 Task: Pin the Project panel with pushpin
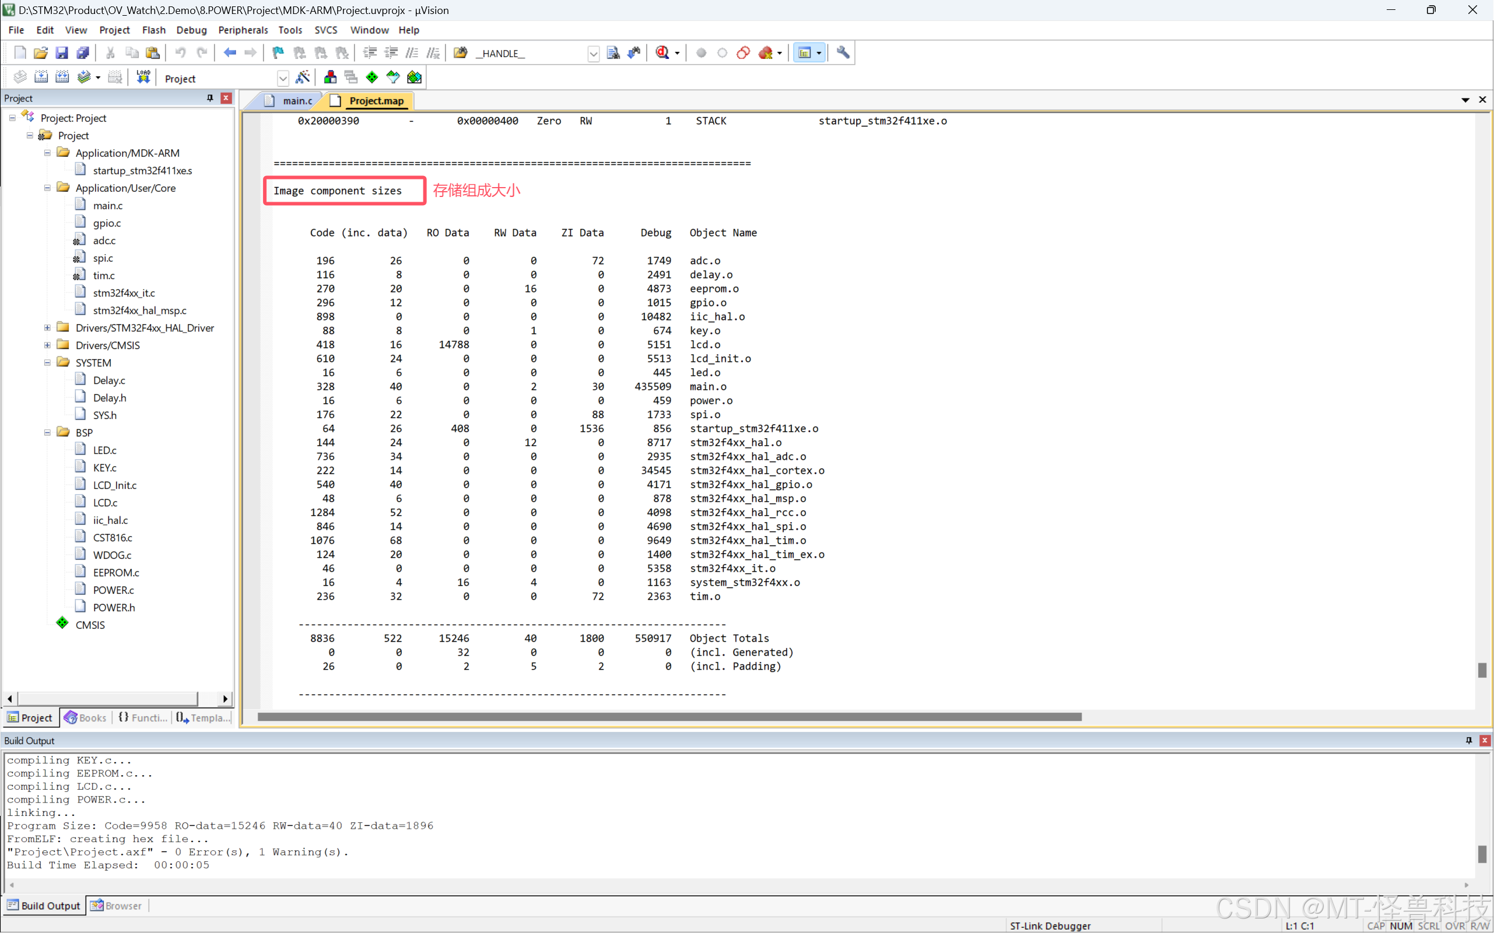pyautogui.click(x=210, y=98)
